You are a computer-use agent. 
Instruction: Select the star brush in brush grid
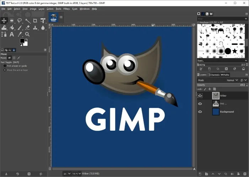(x=234, y=51)
